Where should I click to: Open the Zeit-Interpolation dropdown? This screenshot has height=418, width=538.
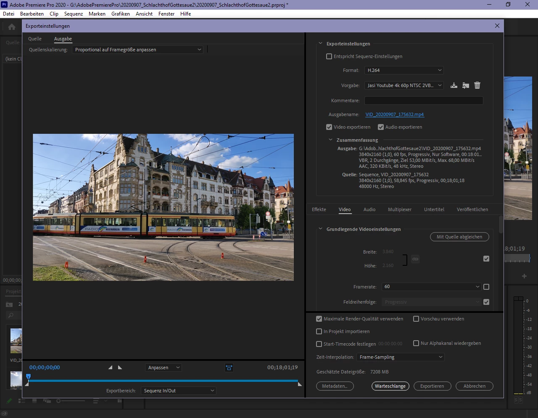(x=401, y=357)
